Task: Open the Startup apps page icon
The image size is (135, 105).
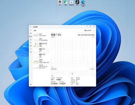Action: click(31, 43)
